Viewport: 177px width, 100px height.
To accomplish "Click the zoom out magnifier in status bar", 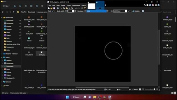I will [x=143, y=89].
